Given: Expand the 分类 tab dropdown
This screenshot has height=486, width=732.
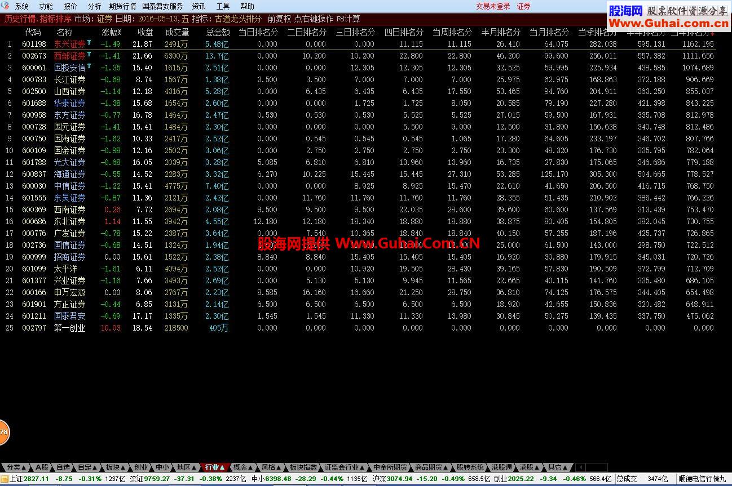Looking at the screenshot, I should point(24,467).
